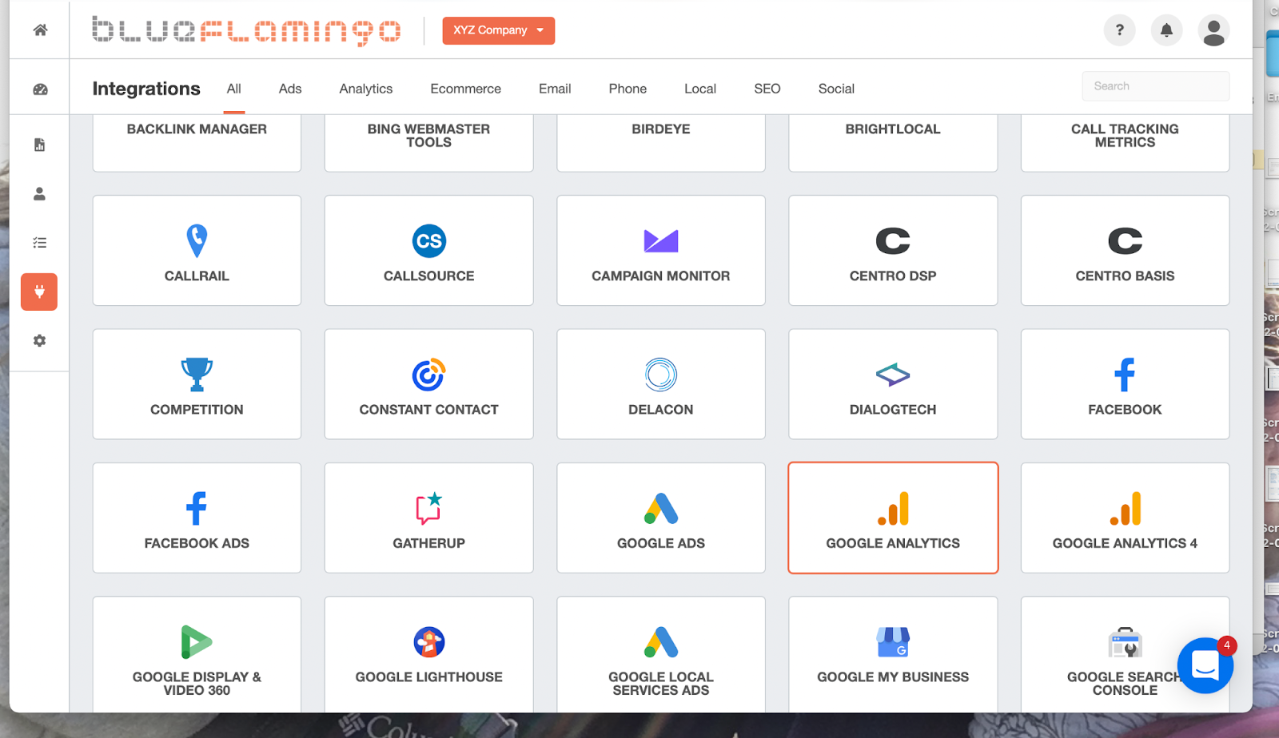Switch to the Social tab
This screenshot has width=1279, height=738.
tap(836, 89)
